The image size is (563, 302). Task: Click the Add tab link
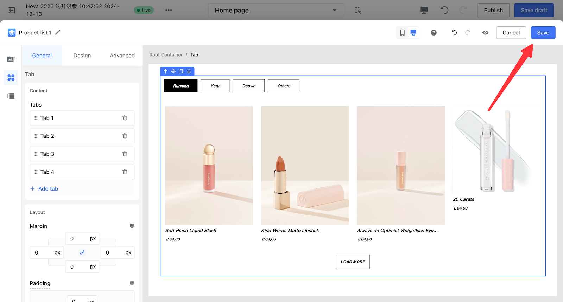(48, 189)
